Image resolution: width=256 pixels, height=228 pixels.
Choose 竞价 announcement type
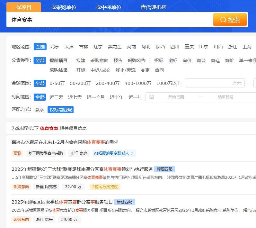[229, 60]
